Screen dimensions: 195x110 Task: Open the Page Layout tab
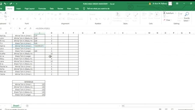click(30, 9)
